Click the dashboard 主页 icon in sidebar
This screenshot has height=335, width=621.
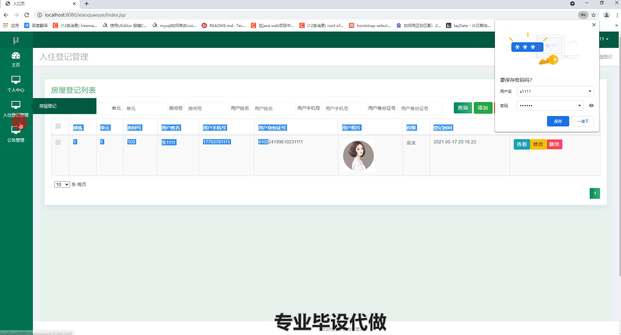(16, 56)
